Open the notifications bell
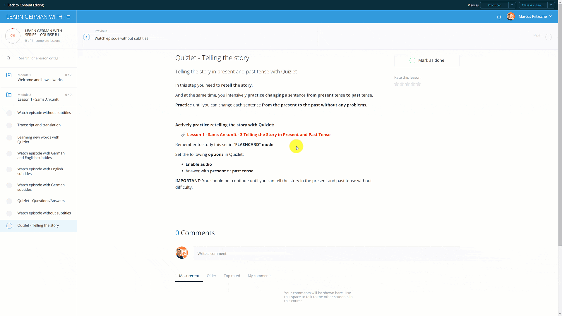The image size is (562, 316). point(499,17)
